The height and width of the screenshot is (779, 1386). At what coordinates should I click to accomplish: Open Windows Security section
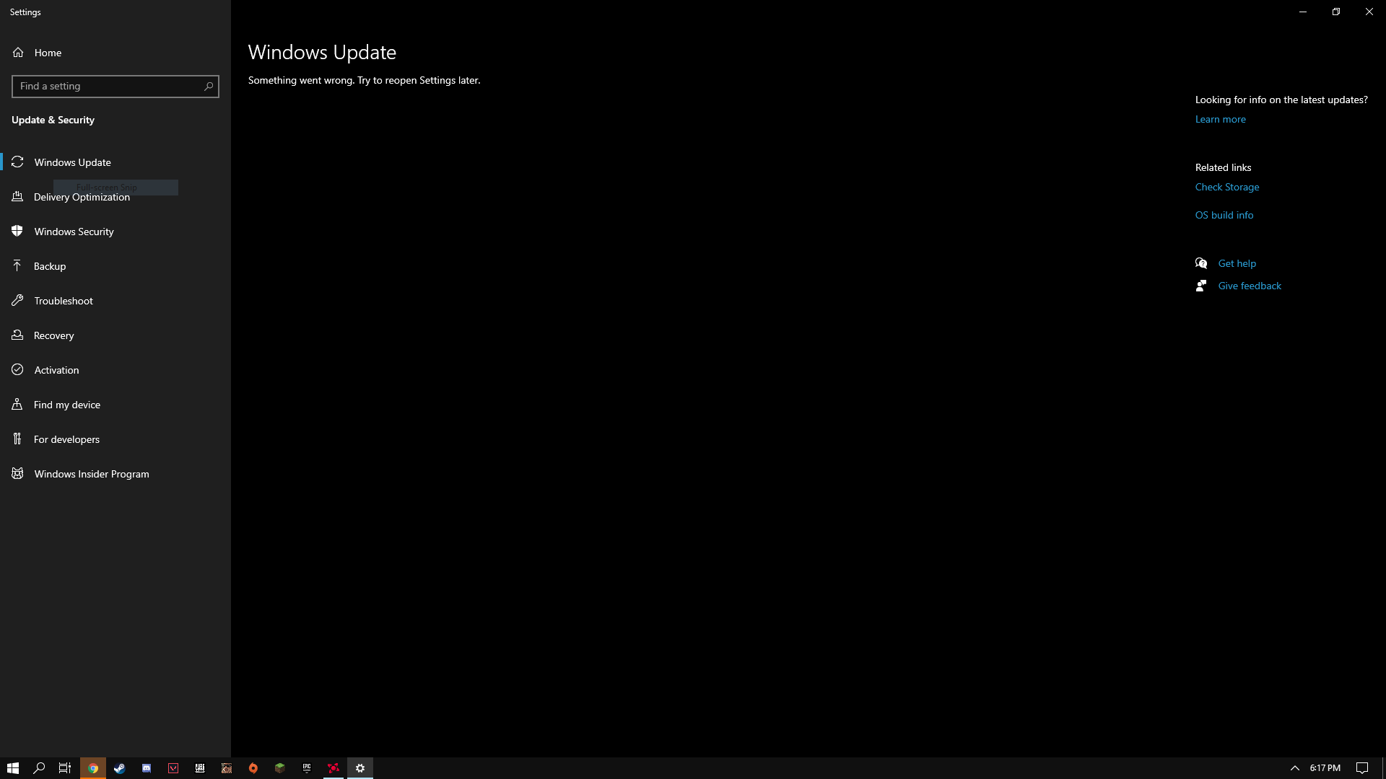click(x=115, y=232)
